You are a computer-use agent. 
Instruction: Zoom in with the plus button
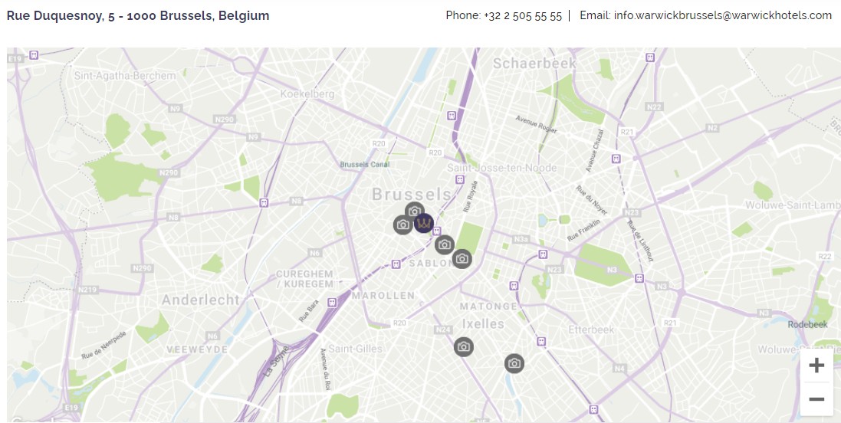coord(816,366)
